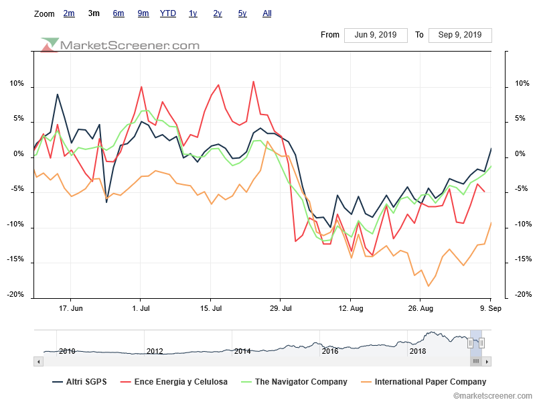Screen dimensions: 539x402
Task: Toggle Ence Energia y Celulosa series
Action: 174,382
